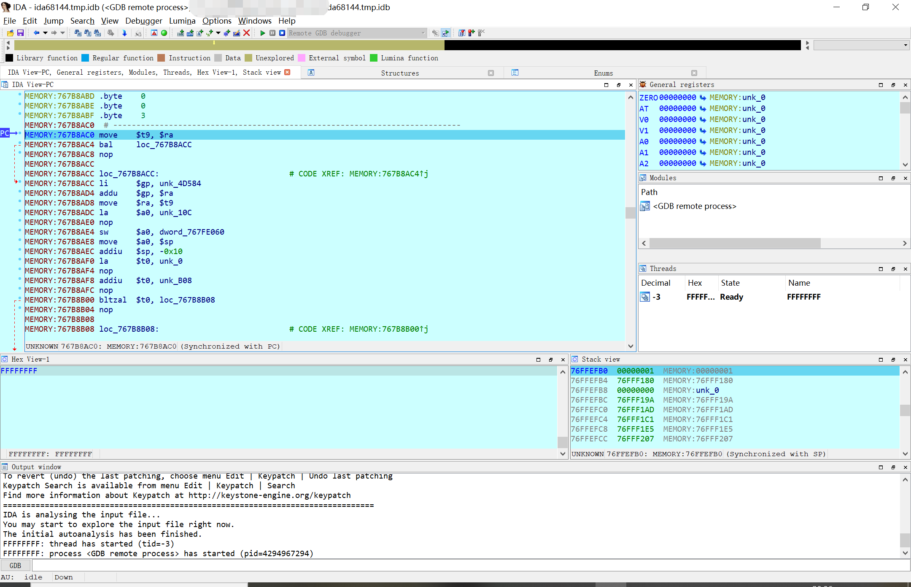This screenshot has height=587, width=911.
Task: Click the GDB button in output window
Action: pos(15,565)
